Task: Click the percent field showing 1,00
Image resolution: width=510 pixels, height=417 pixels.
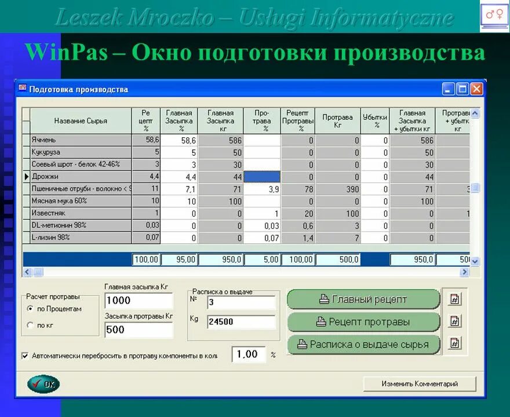Action: coord(249,354)
